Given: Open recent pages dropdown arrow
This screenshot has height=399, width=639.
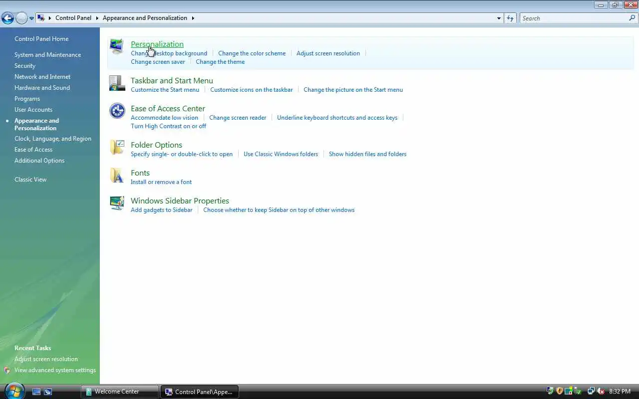Looking at the screenshot, I should (31, 18).
